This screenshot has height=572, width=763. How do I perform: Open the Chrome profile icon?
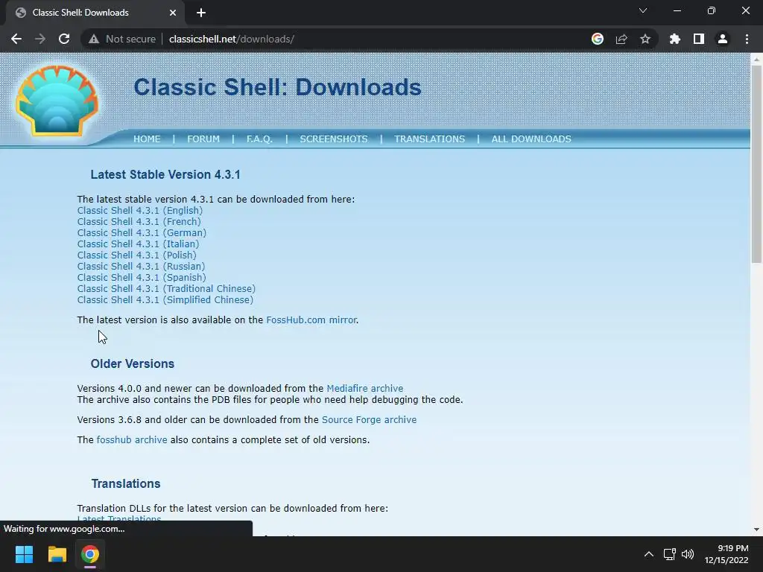click(x=723, y=39)
